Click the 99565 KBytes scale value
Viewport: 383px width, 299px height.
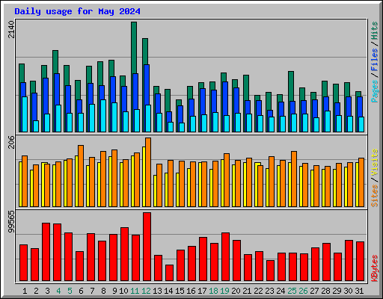[11, 221]
